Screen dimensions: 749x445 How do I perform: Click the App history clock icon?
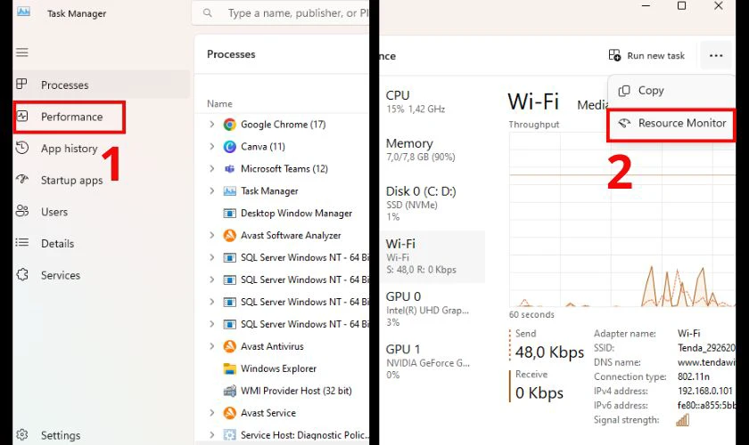click(22, 149)
